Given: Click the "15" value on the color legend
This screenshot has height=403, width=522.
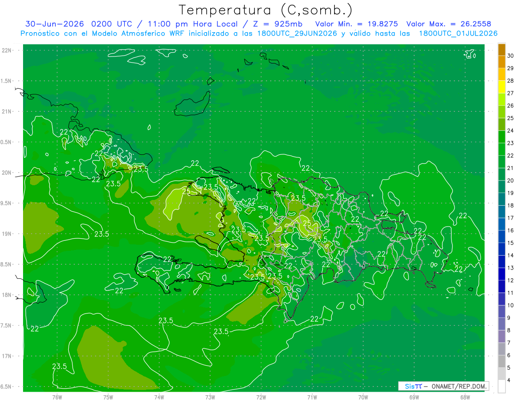Looking at the screenshot, I should point(511,243).
